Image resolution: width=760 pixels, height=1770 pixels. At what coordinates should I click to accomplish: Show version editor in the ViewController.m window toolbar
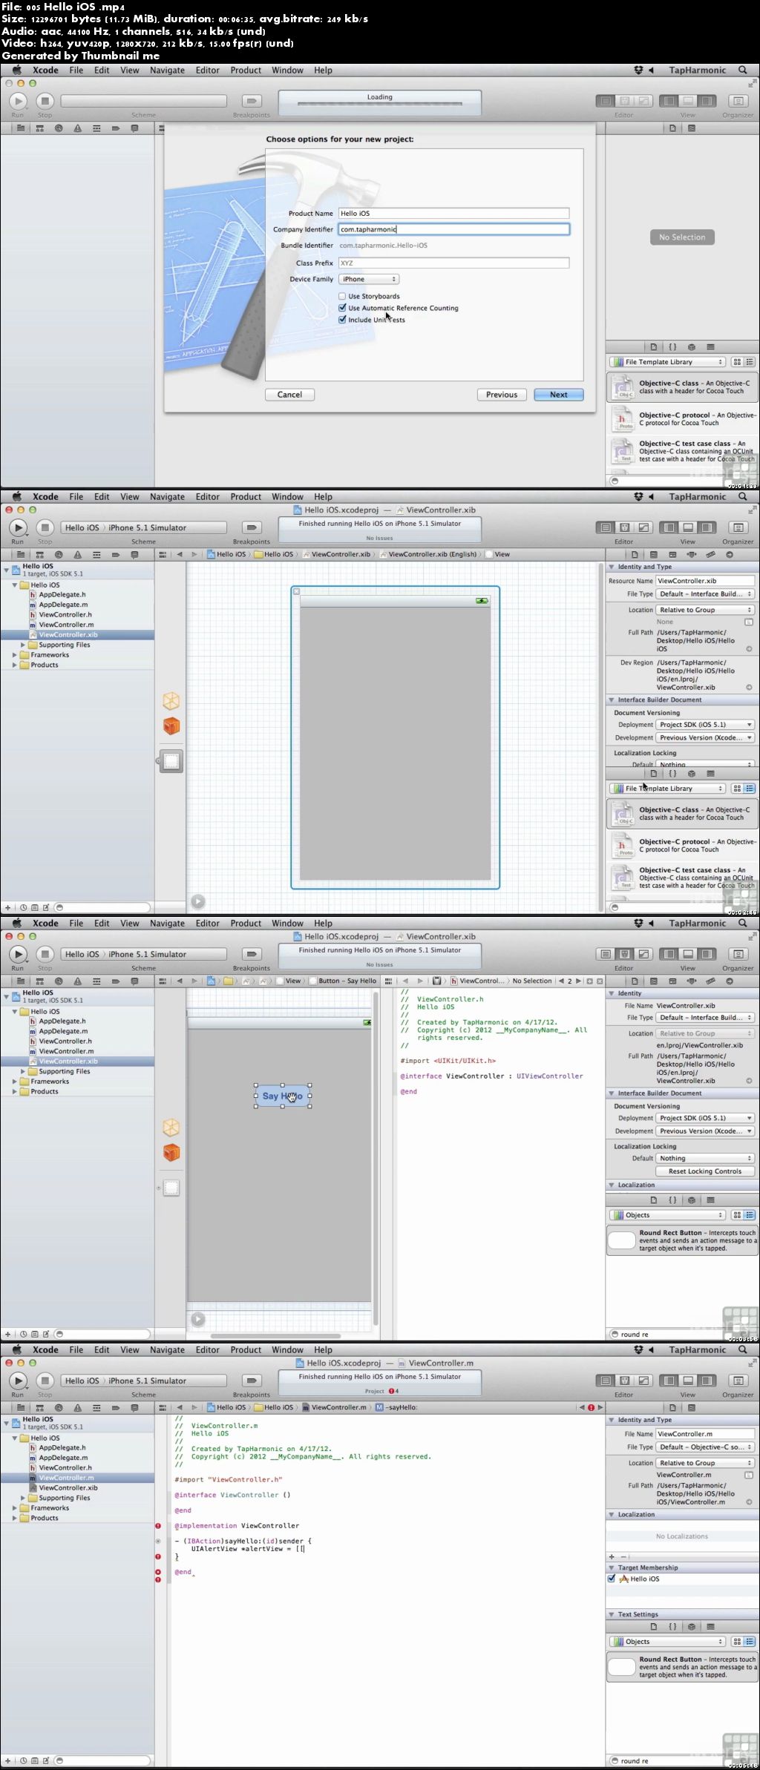point(643,1381)
